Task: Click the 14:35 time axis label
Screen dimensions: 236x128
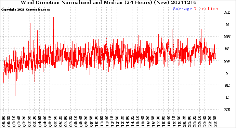Action: [x=132, y=121]
